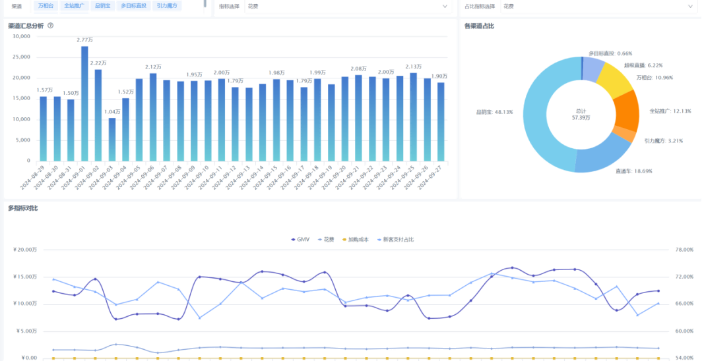Click the 30,000 bar chart axis label
Viewport: 702px width, 361px height.
click(22, 37)
